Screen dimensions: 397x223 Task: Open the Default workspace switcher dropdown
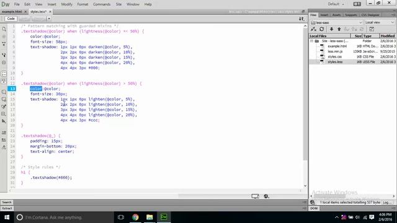click(336, 4)
